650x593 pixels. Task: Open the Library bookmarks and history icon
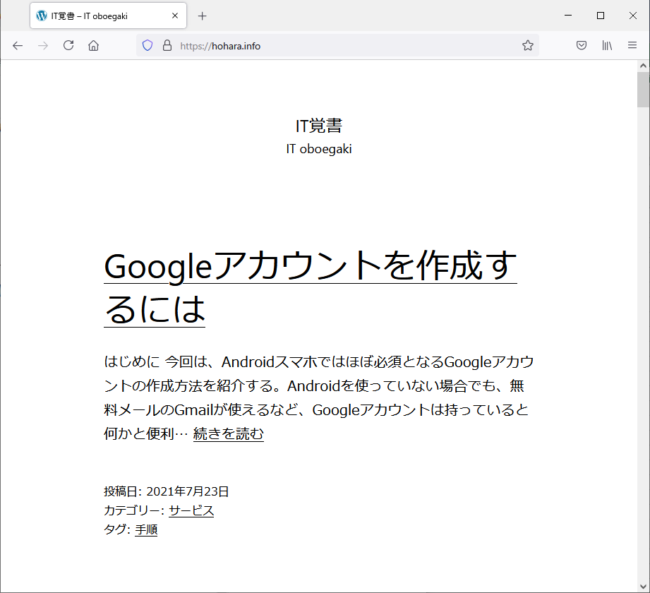pyautogui.click(x=607, y=46)
